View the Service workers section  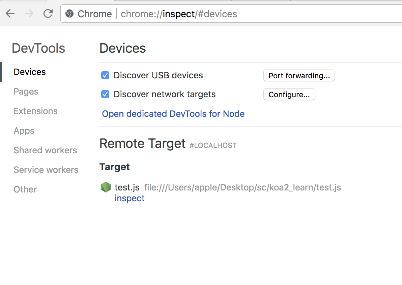46,170
